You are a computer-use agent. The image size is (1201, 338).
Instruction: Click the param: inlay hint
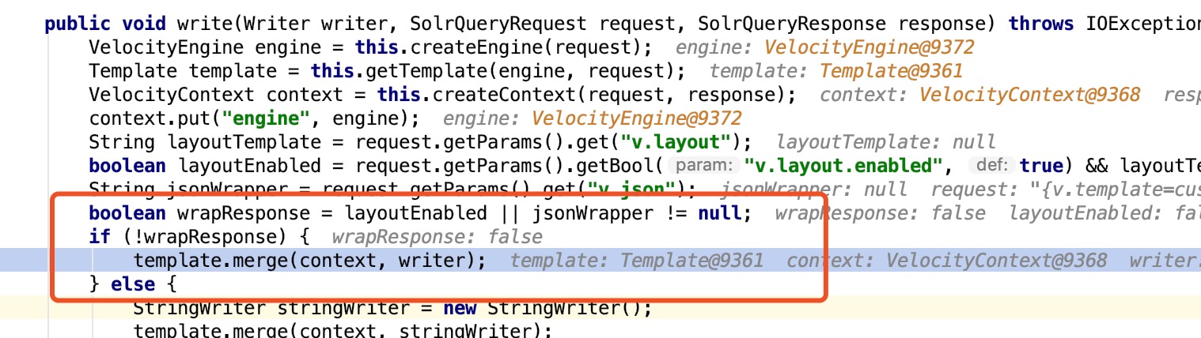[704, 167]
